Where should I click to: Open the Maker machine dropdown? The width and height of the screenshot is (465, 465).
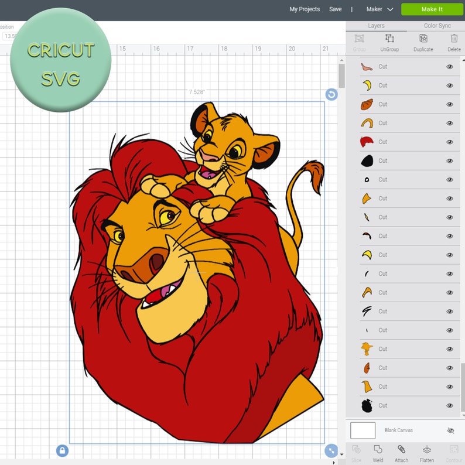(379, 9)
